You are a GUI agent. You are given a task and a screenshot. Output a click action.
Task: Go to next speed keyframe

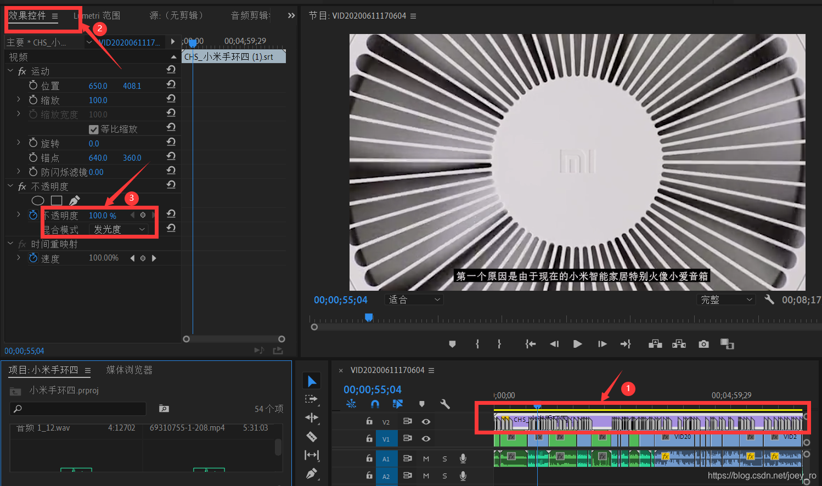coord(154,258)
